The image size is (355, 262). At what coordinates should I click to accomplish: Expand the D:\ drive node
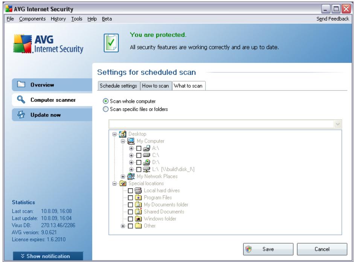(x=131, y=162)
